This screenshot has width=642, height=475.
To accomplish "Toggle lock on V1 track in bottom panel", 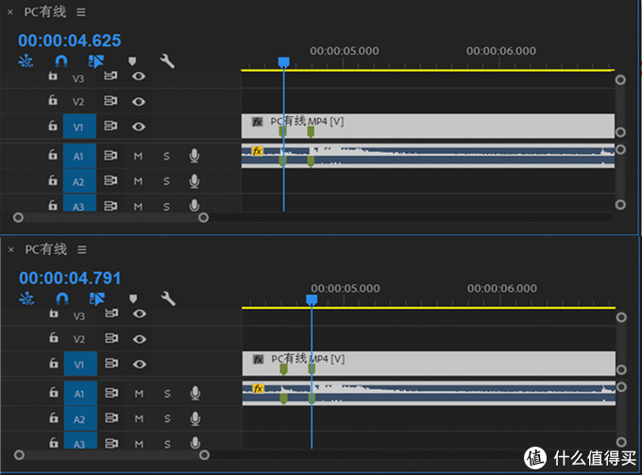I will 54,363.
